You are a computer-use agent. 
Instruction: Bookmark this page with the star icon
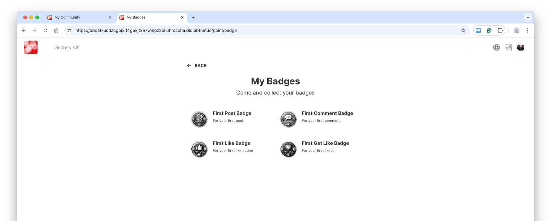coord(463,31)
